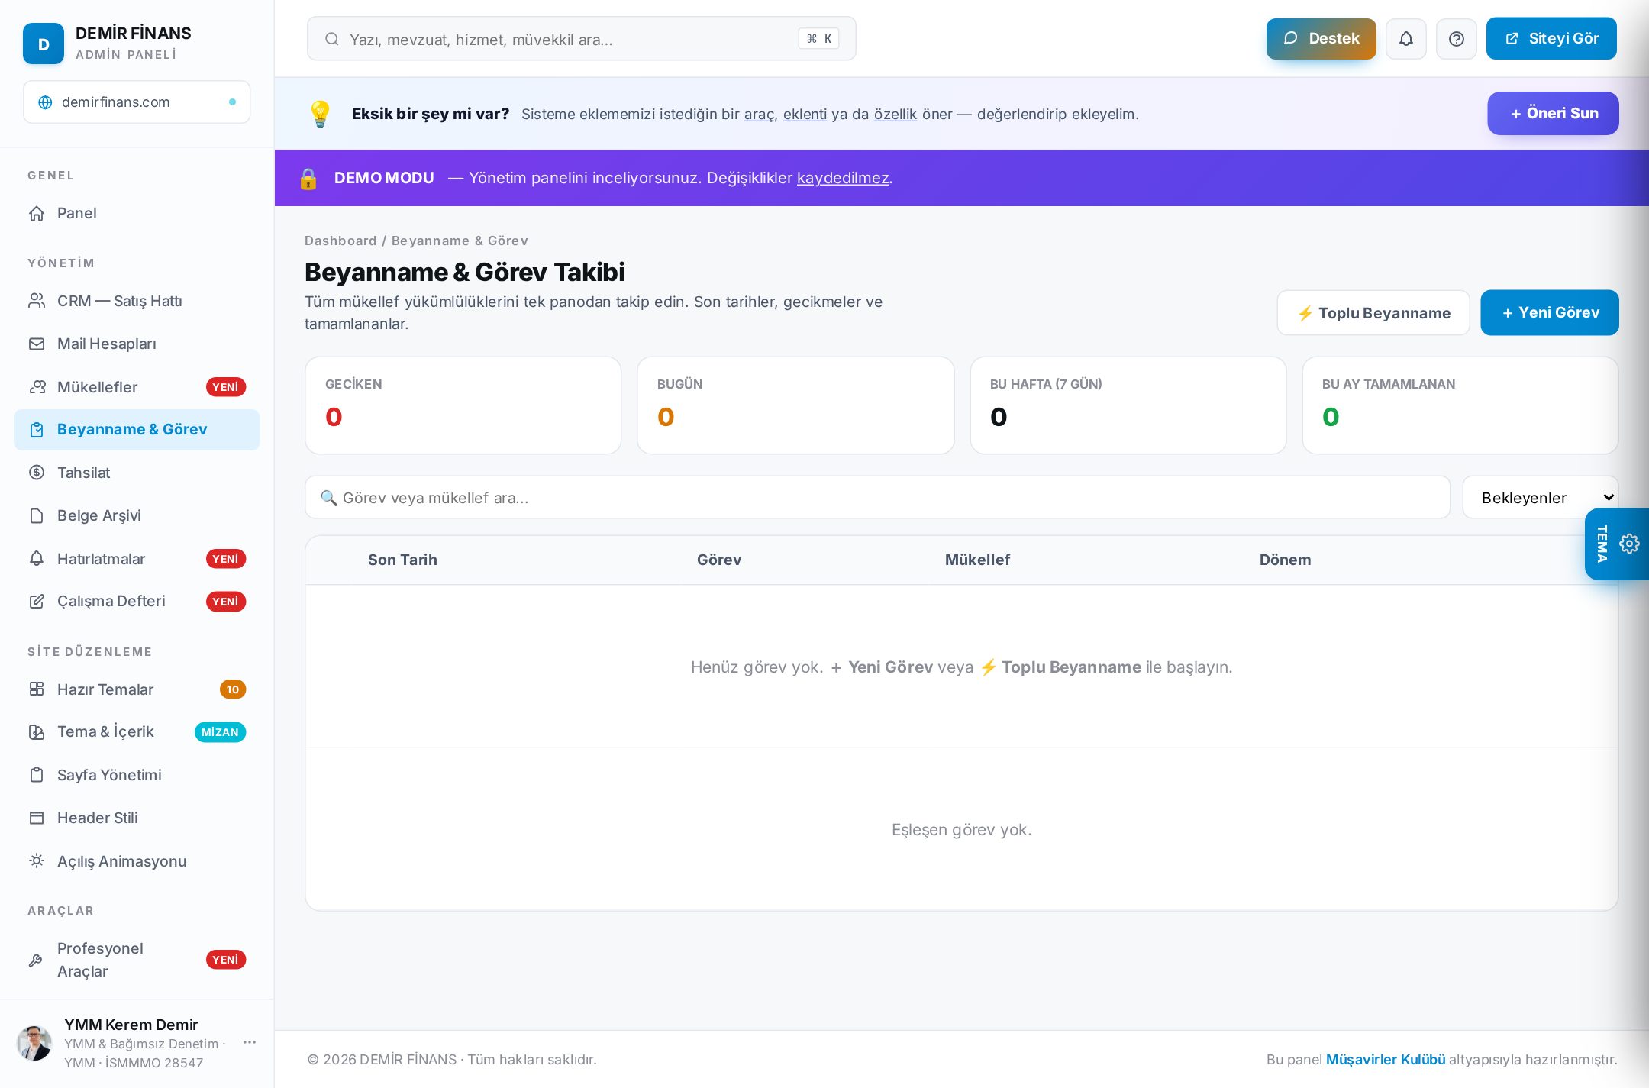Click the Hatırlatmalar bell icon in sidebar
The width and height of the screenshot is (1649, 1088).
[x=37, y=559]
